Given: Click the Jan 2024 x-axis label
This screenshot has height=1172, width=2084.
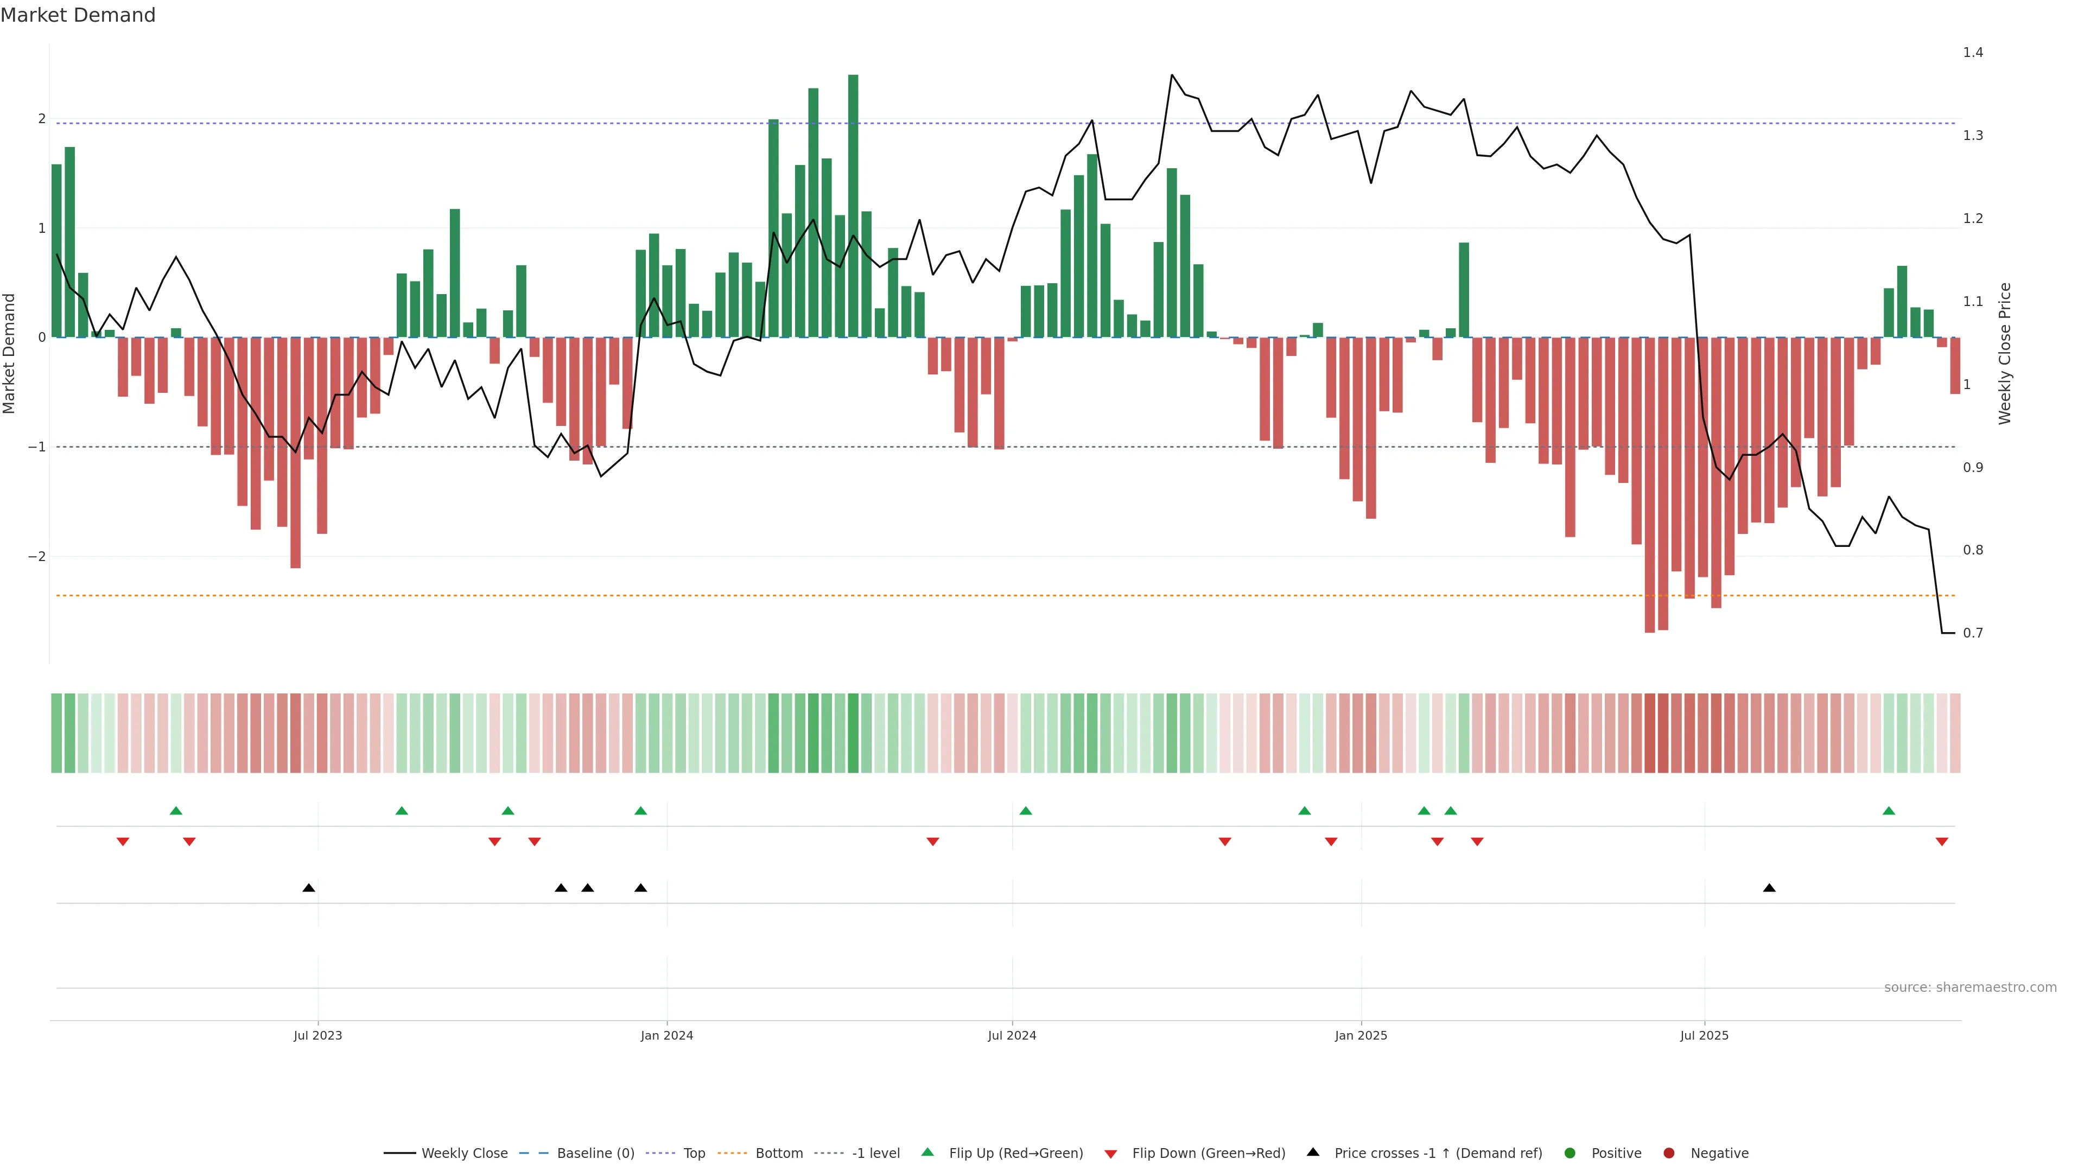Looking at the screenshot, I should (x=666, y=1035).
